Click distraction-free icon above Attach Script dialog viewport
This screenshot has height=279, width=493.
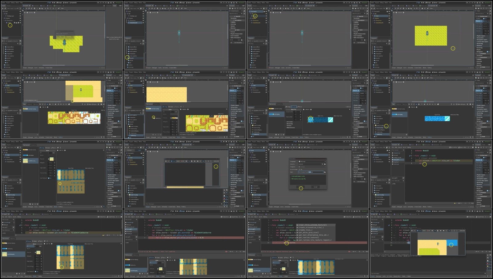[350, 145]
